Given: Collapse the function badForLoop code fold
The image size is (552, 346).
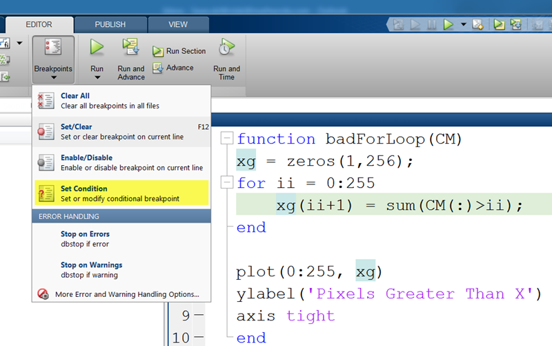Looking at the screenshot, I should [226, 140].
